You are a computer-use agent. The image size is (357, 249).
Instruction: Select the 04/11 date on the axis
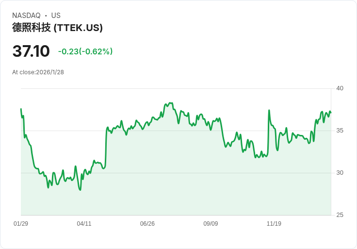(x=84, y=224)
